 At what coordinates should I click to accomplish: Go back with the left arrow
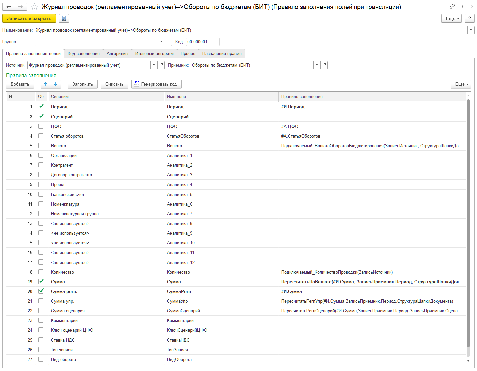coord(9,7)
